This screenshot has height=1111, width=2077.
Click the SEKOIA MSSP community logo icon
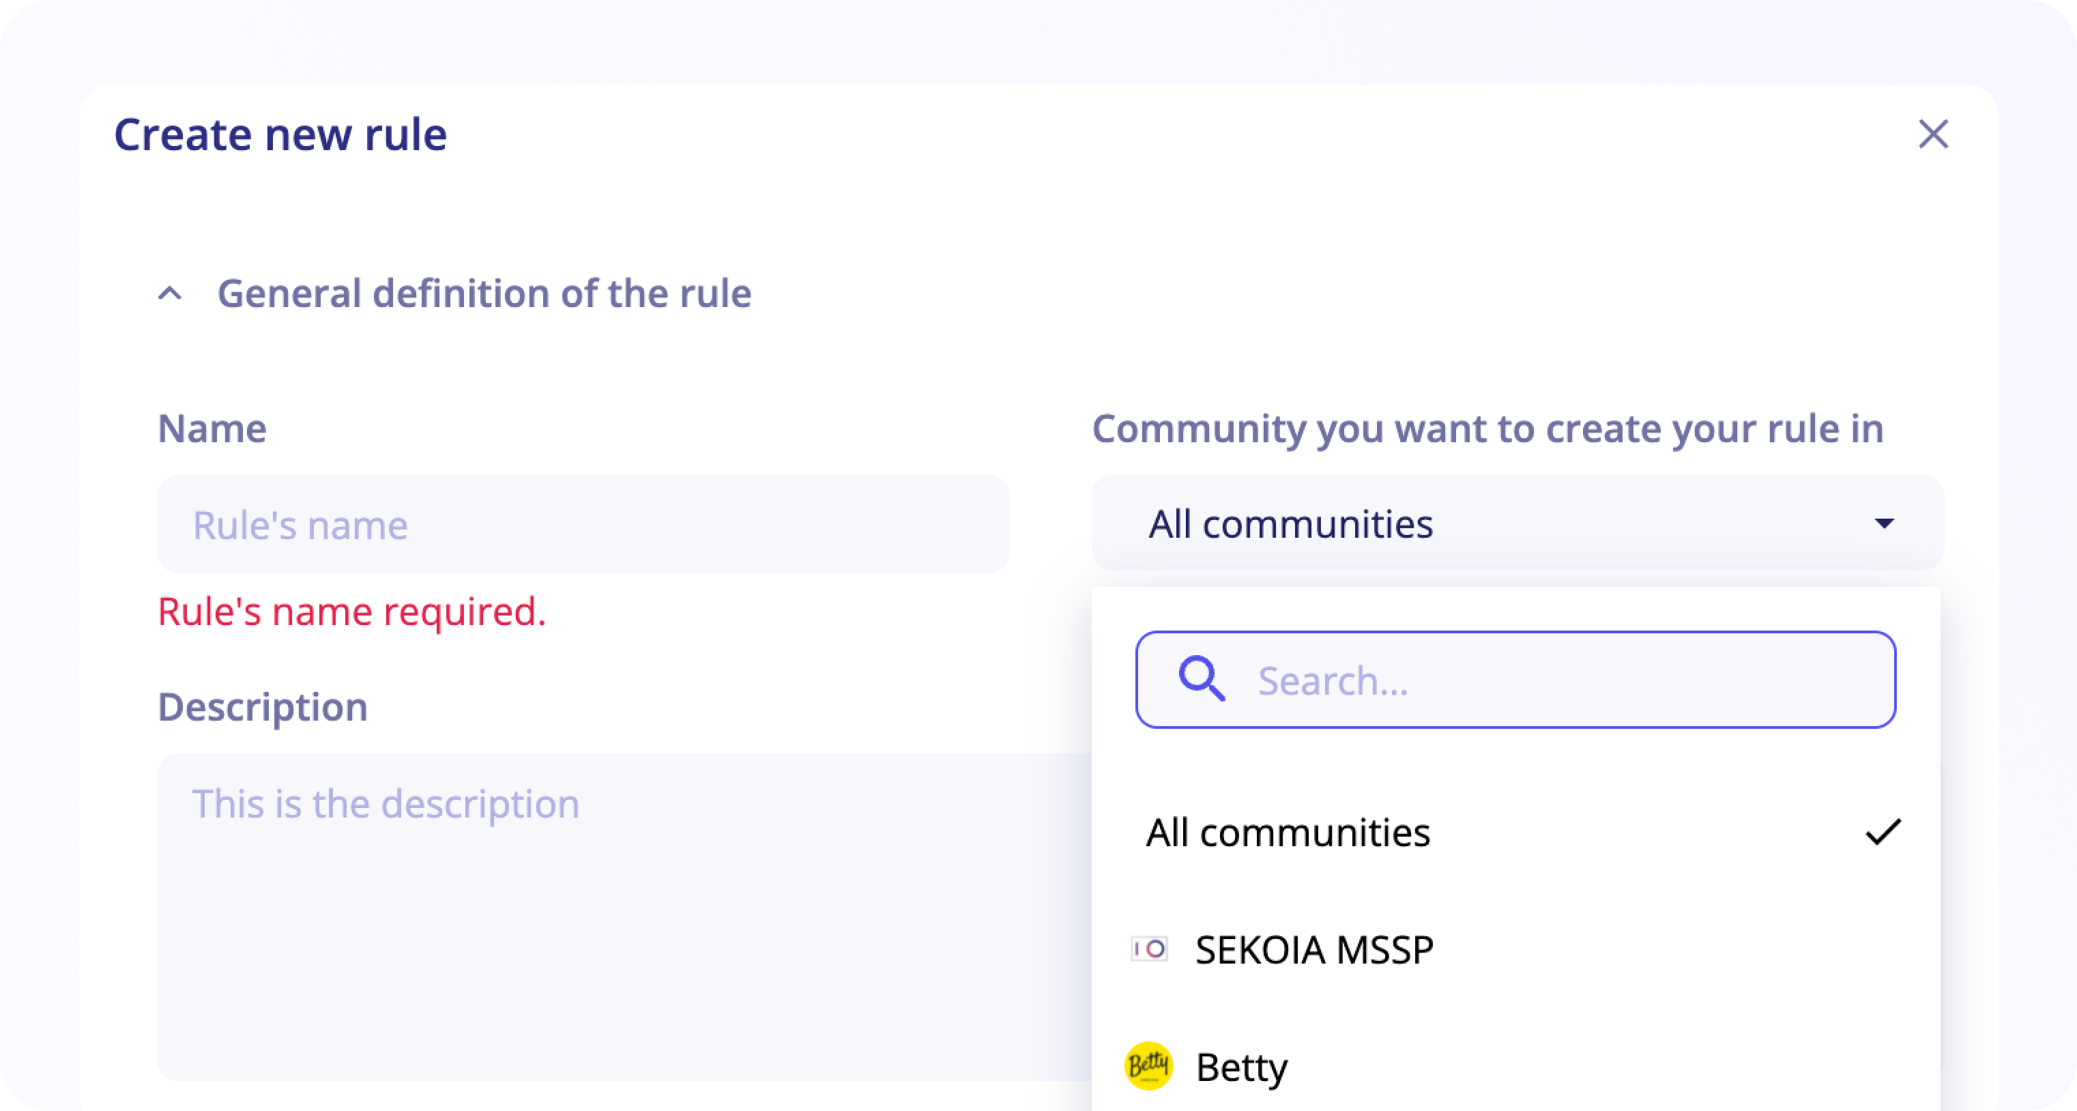click(1148, 950)
